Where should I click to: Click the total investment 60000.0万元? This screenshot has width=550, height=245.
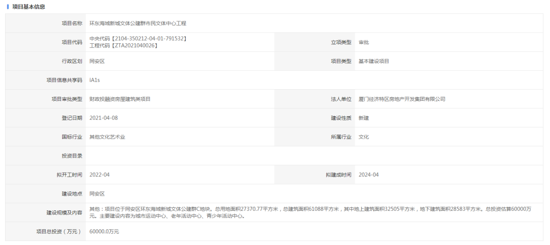(104, 232)
